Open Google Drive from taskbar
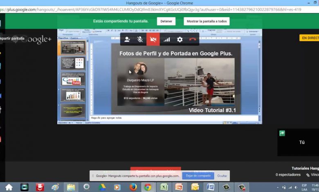This screenshot has height=192, width=319. [x=102, y=187]
